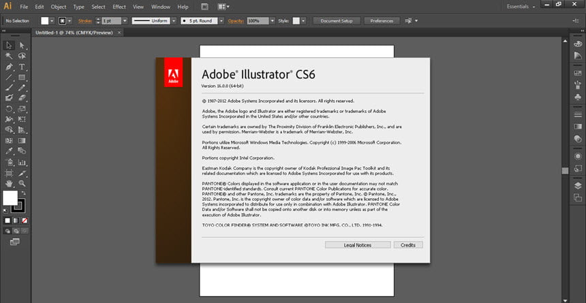Viewport: 586px width, 303px height.
Task: Open the Layers panel
Action: pyautogui.click(x=578, y=185)
